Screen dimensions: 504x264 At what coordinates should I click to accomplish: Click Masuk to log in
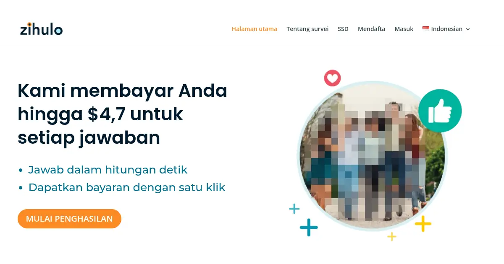point(404,29)
